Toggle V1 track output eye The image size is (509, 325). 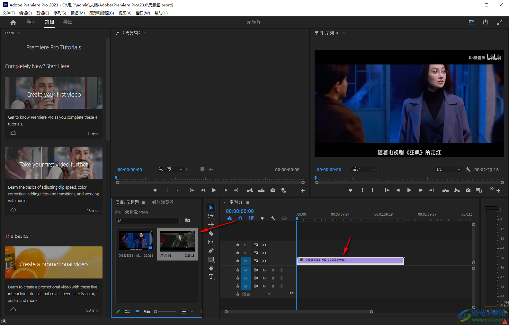pyautogui.click(x=264, y=261)
